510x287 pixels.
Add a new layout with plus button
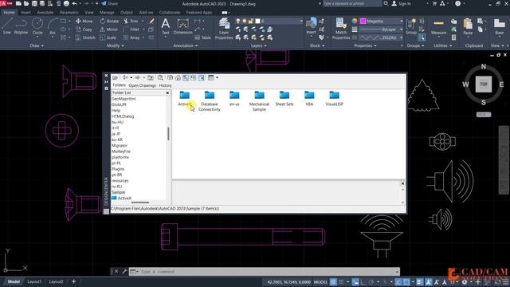point(74,281)
